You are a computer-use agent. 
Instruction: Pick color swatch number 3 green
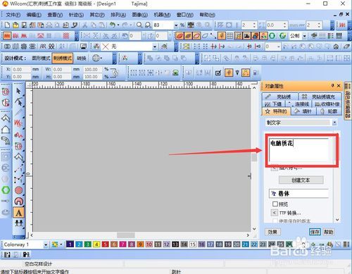click(x=88, y=244)
